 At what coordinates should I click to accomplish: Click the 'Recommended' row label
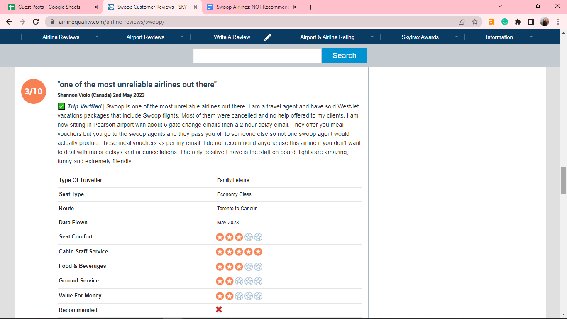[x=78, y=310]
